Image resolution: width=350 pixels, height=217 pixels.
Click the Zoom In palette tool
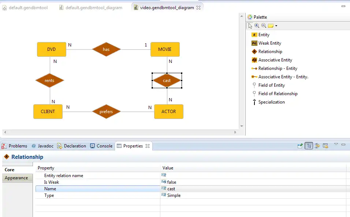point(257,26)
